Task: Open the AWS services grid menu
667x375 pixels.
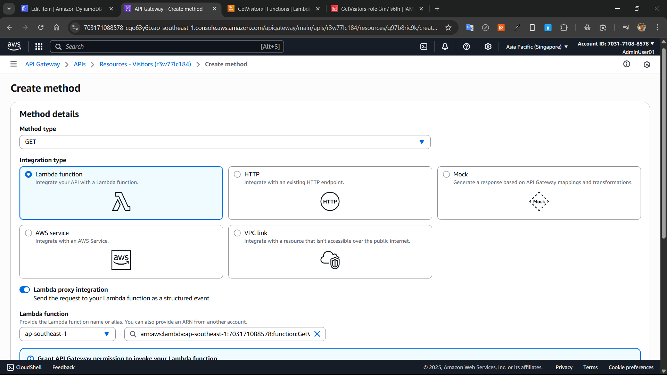Action: pos(39,47)
